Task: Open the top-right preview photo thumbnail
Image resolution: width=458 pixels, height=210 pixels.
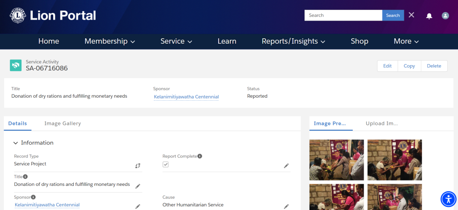Action: pyautogui.click(x=394, y=160)
